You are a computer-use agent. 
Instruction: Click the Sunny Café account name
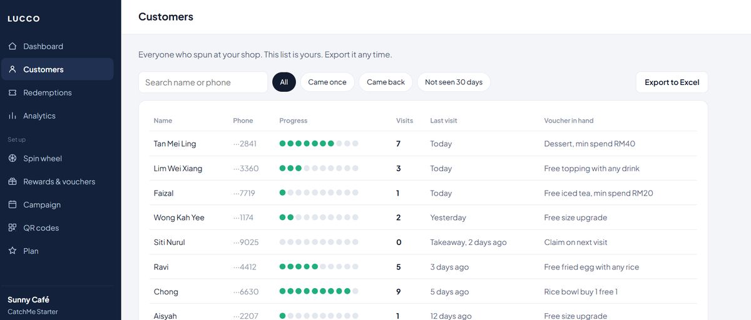[28, 299]
